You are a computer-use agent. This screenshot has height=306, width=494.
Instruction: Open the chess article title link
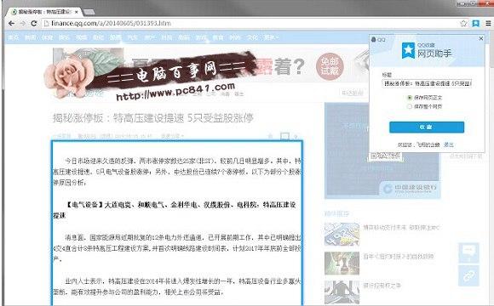click(399, 257)
